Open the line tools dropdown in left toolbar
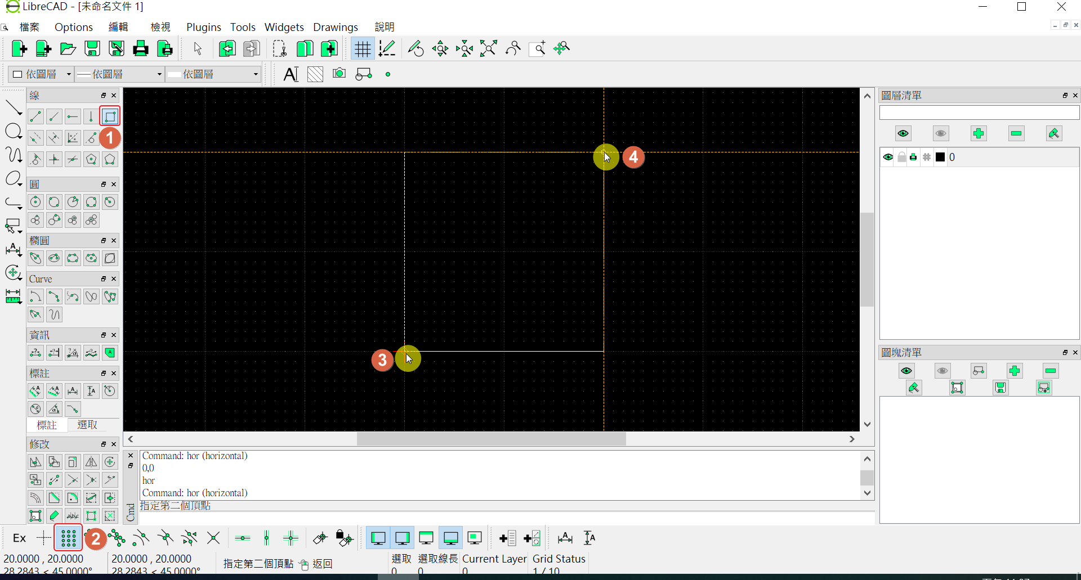1081x580 pixels. click(x=14, y=108)
